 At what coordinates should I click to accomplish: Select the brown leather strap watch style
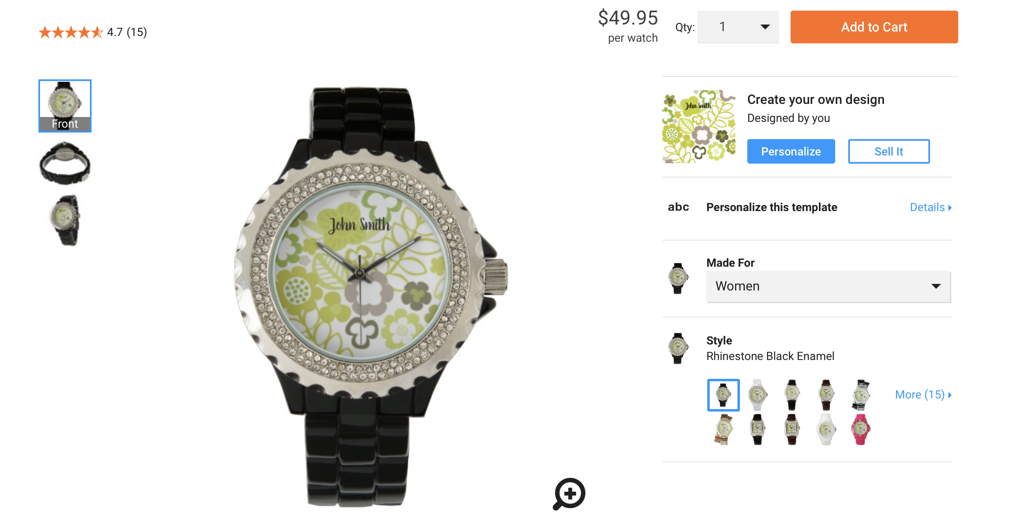(826, 395)
